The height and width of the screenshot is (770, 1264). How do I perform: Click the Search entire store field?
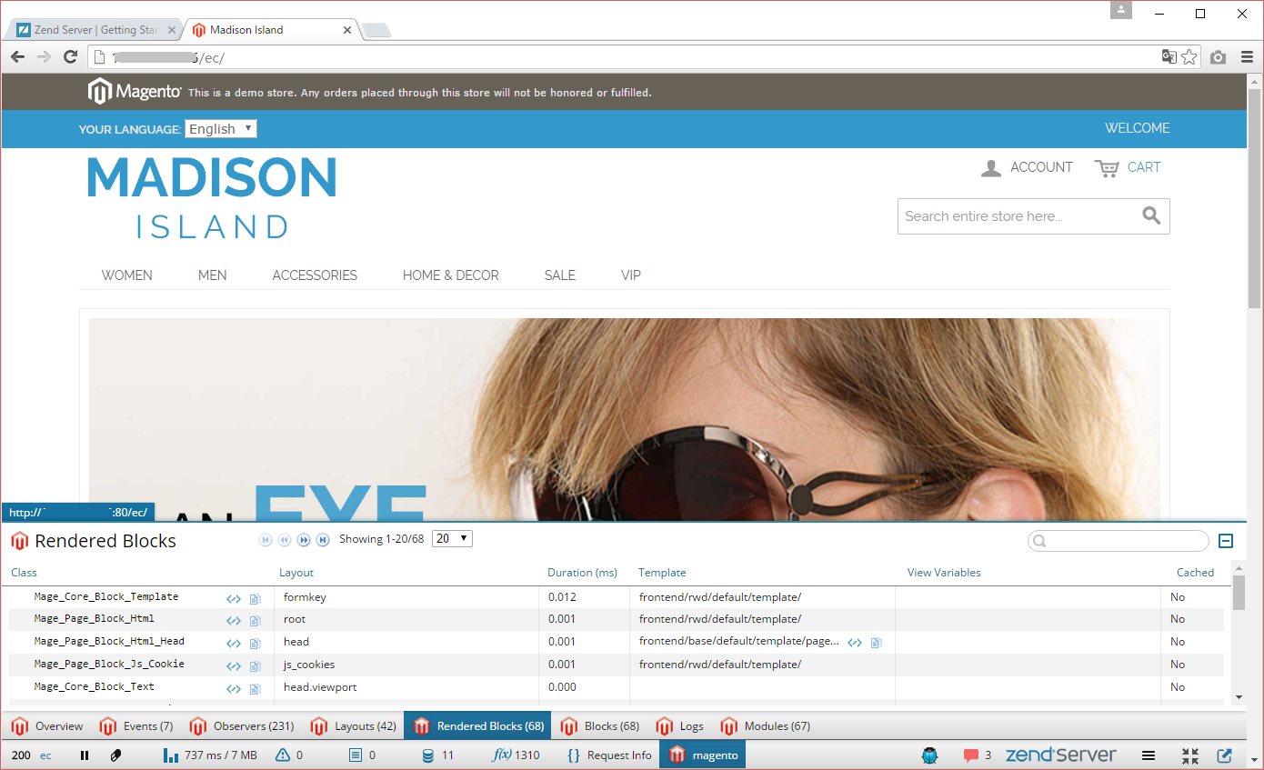coord(1018,216)
